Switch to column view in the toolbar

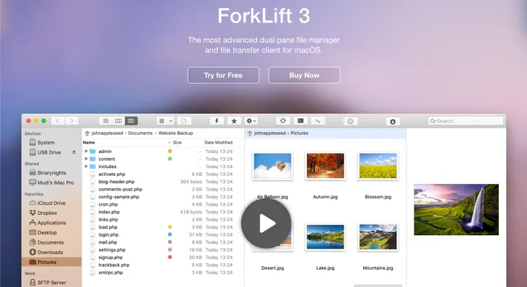[x=118, y=121]
